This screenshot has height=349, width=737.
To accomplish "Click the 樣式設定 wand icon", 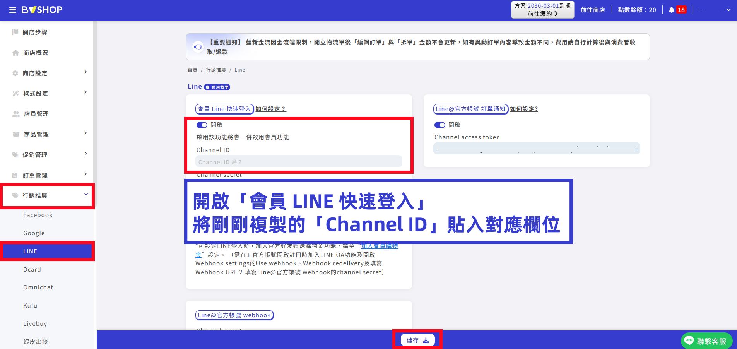I will click(15, 93).
